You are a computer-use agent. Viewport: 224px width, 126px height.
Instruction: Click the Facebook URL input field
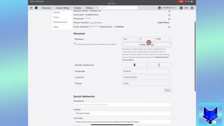(x=122, y=105)
